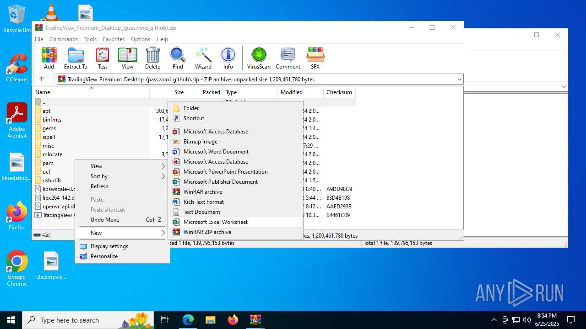The height and width of the screenshot is (329, 586).
Task: Open Display settings from context menu
Action: (x=122, y=246)
